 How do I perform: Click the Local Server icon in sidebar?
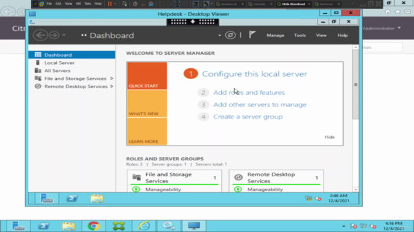tap(38, 63)
